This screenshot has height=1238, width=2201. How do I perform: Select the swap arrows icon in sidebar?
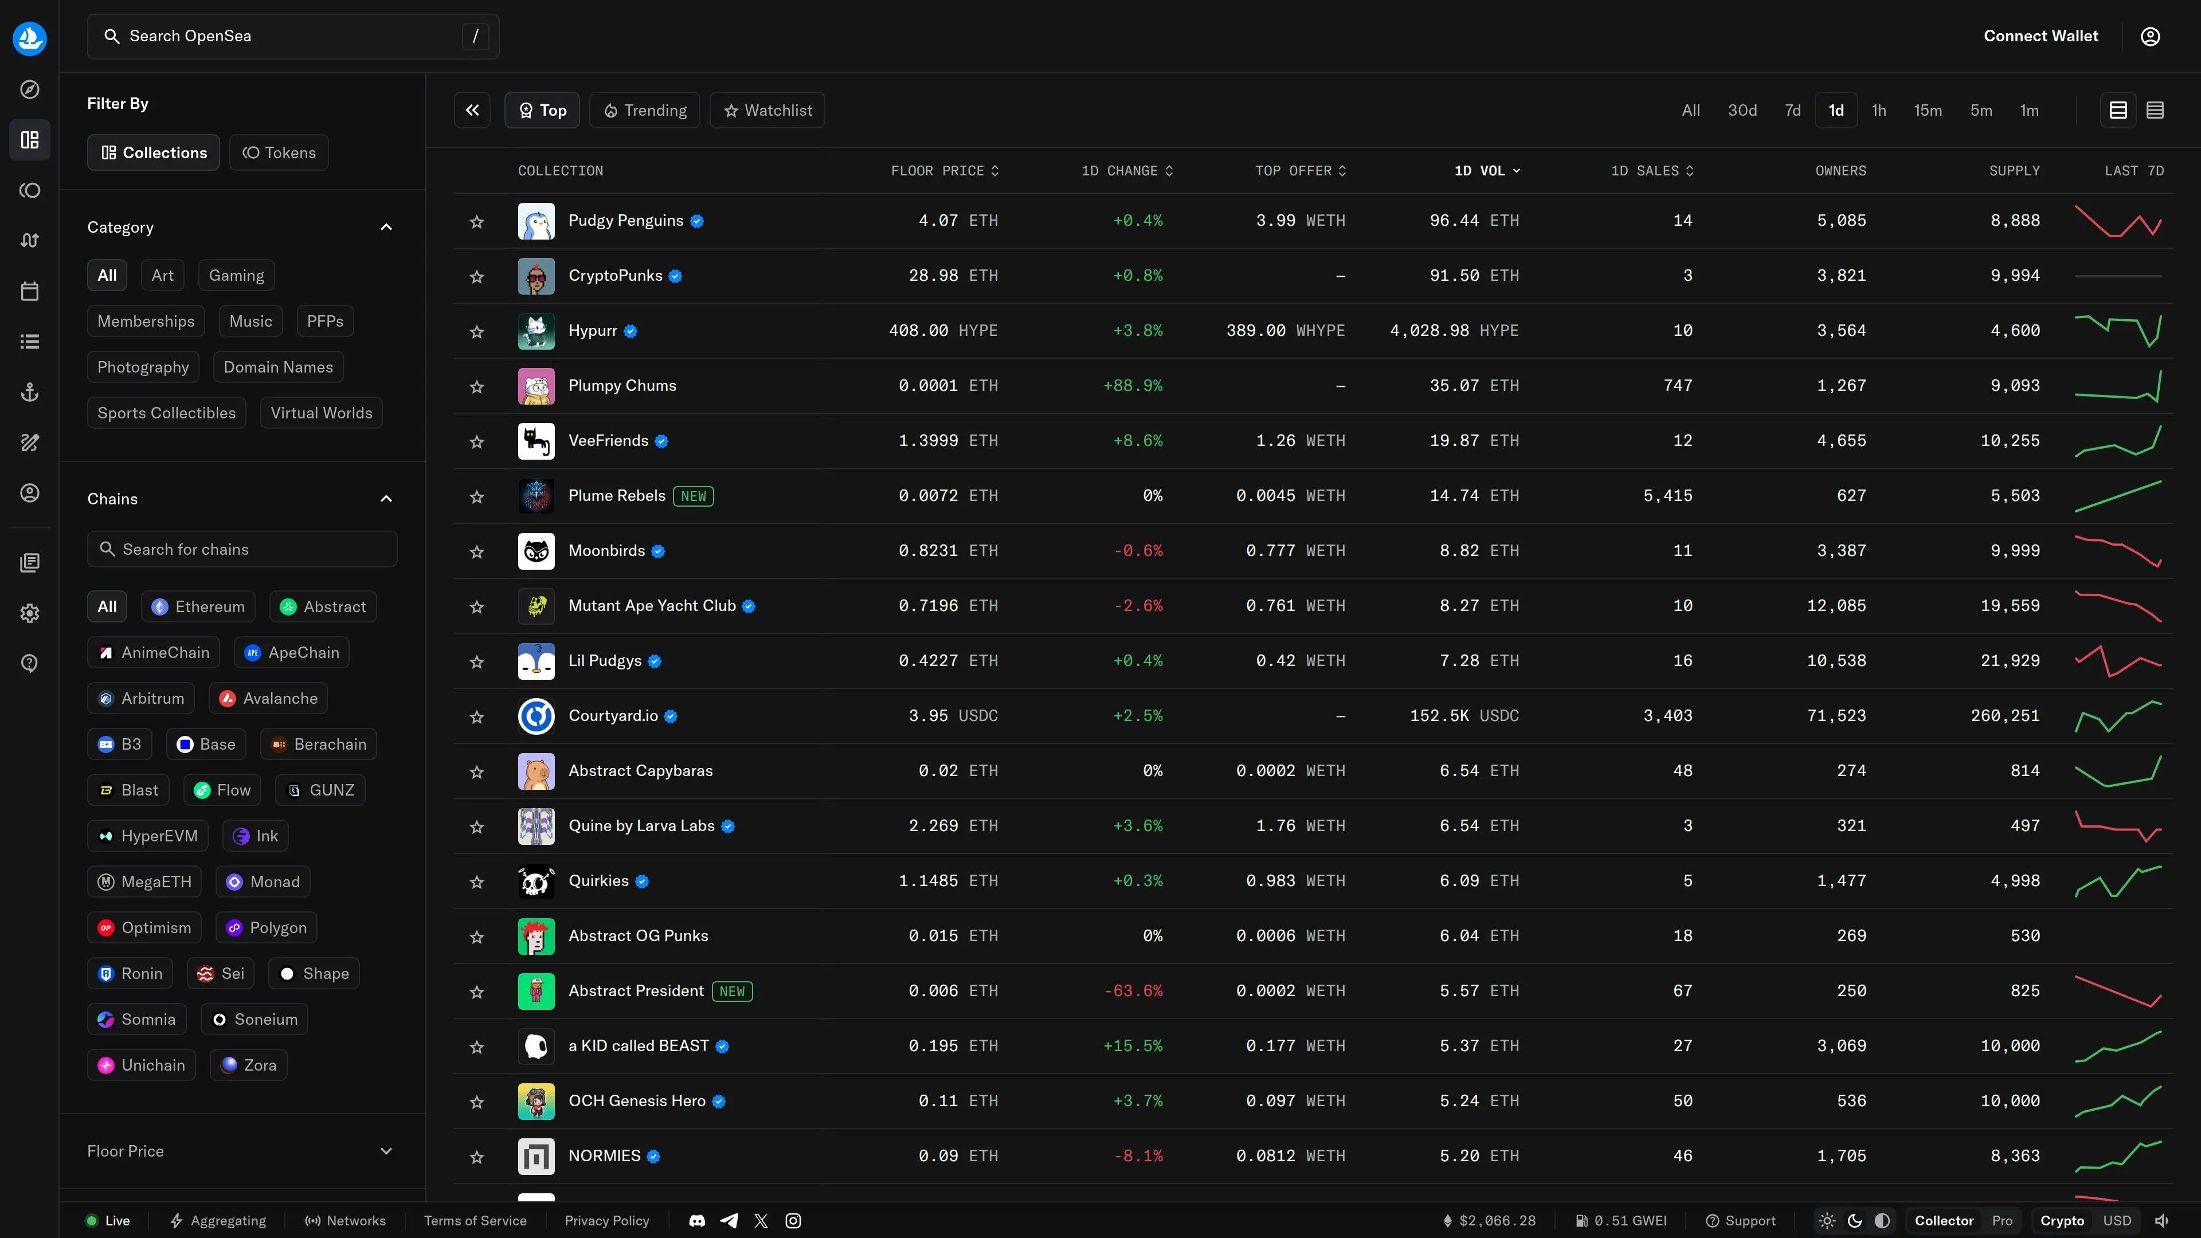[30, 240]
